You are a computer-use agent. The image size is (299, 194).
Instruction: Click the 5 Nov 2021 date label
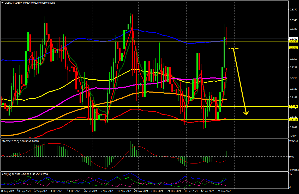tap(107, 191)
